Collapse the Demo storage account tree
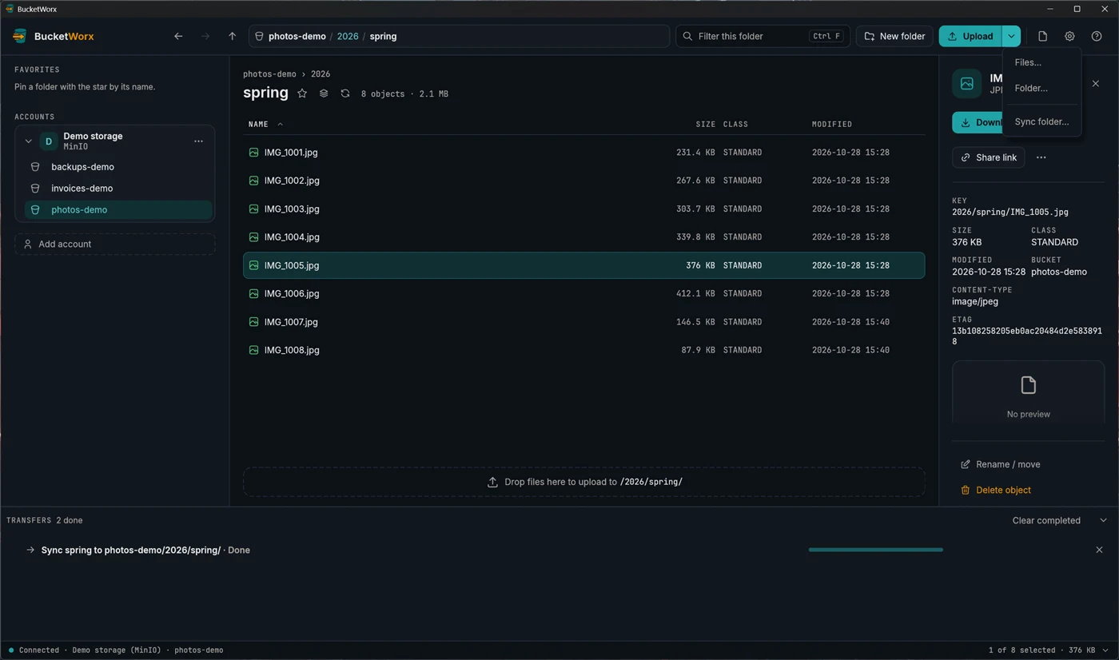Viewport: 1119px width, 660px height. (28, 141)
